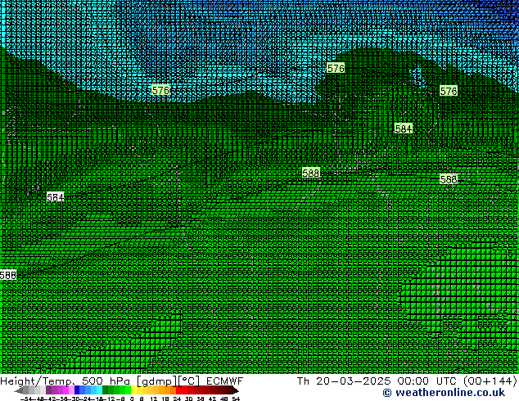Click the light-green 584 contour label
The width and height of the screenshot is (519, 401).
pyautogui.click(x=404, y=128)
